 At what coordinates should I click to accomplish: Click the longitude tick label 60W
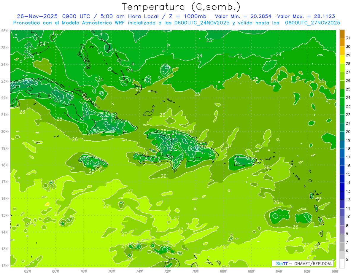(x=335, y=271)
